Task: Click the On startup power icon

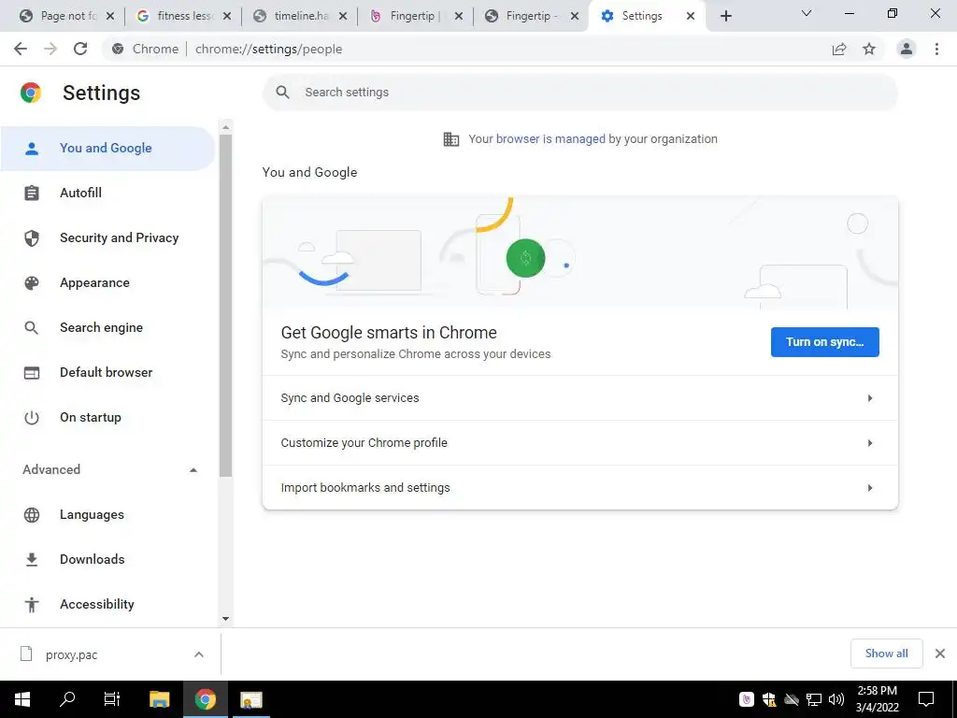Action: 32,418
